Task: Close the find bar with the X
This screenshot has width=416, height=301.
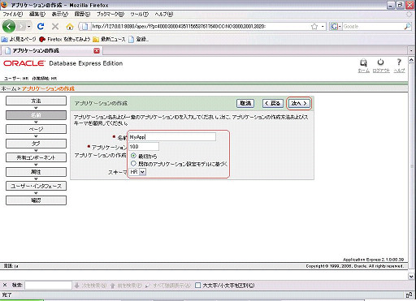Action: 5,285
